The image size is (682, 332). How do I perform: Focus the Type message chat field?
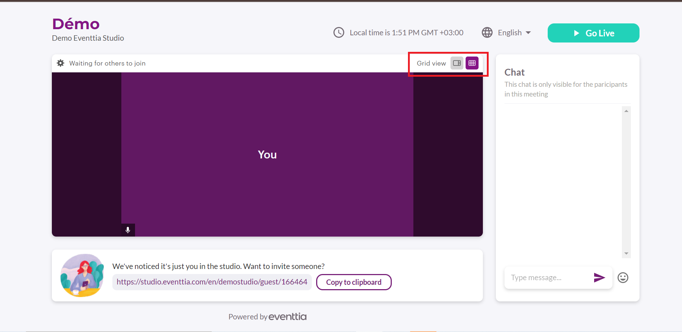coord(547,278)
